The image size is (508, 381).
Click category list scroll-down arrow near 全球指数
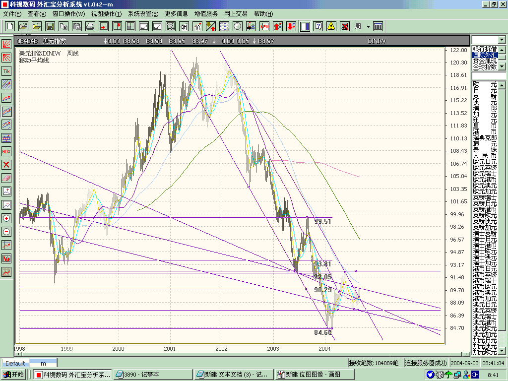pyautogui.click(x=502, y=66)
